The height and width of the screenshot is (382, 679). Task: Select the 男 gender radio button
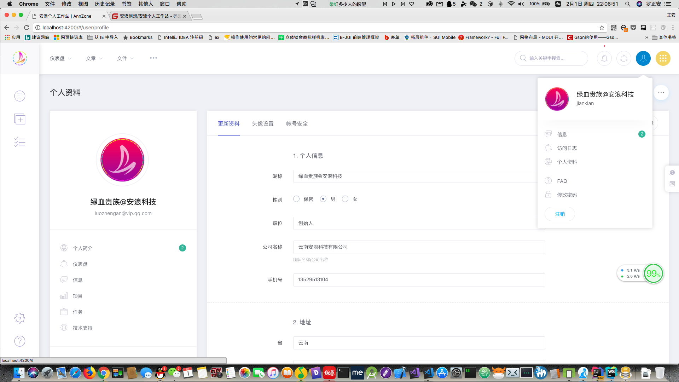point(323,199)
